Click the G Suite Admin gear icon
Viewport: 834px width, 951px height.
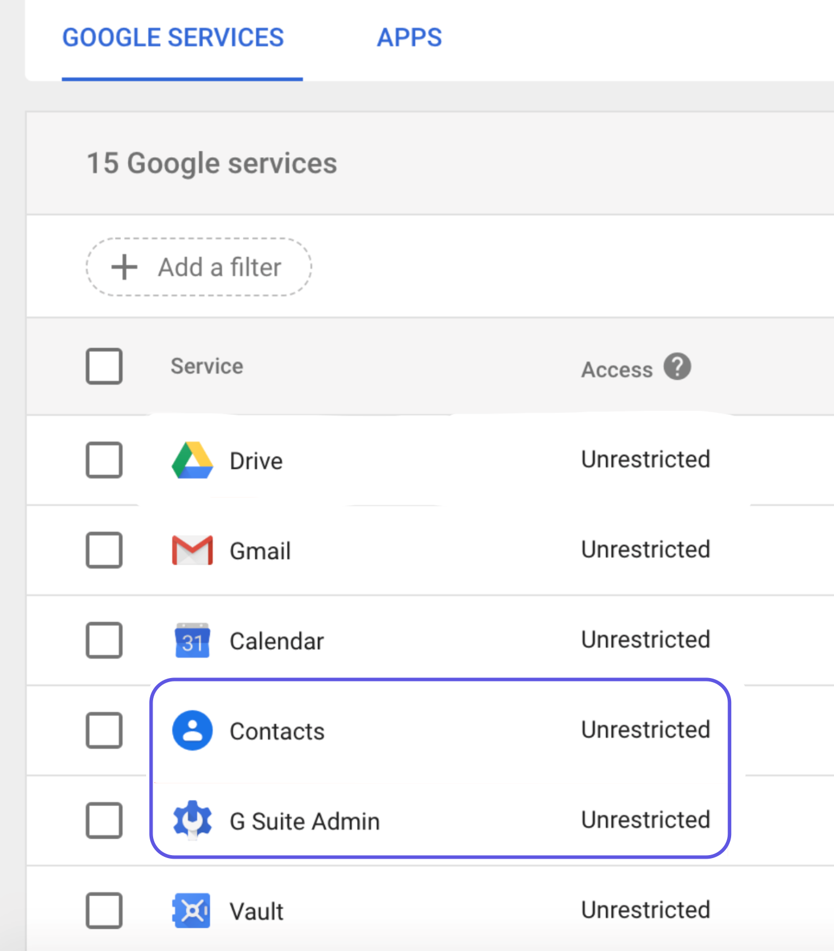pos(192,820)
